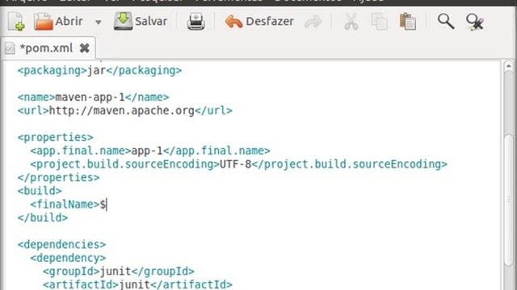Click the junit value in groupId

click(x=116, y=271)
